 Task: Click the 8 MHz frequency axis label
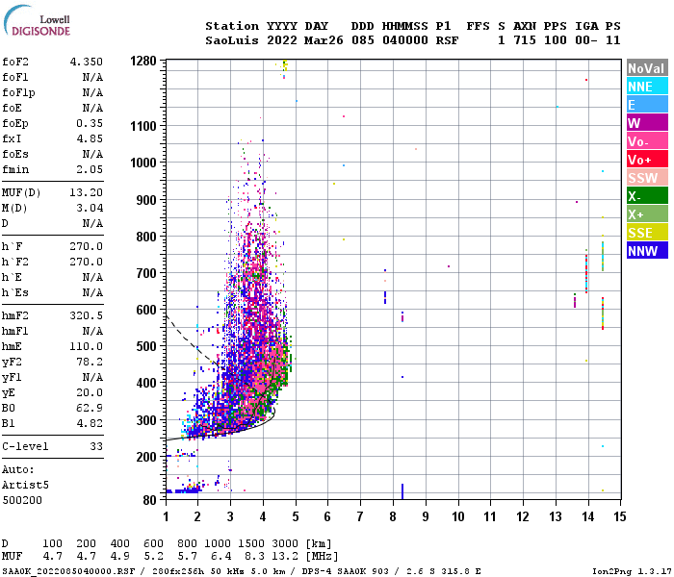(x=393, y=516)
